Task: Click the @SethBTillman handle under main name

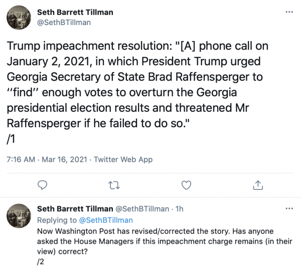Action: point(64,22)
